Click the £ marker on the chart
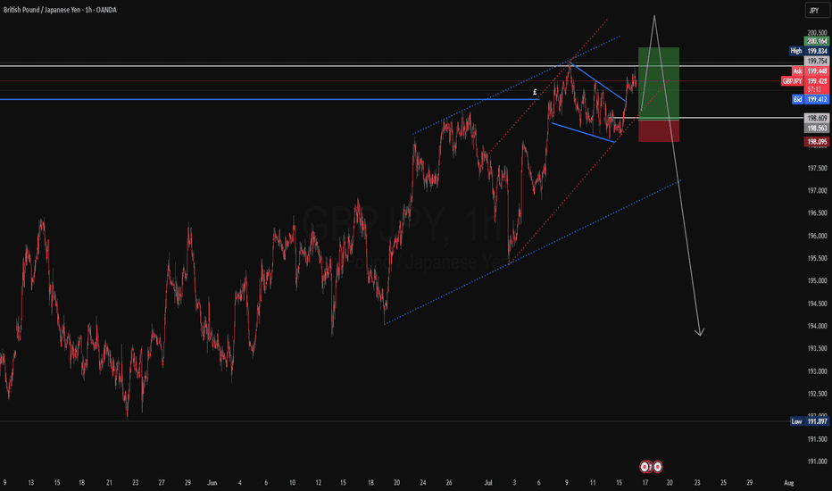This screenshot has width=832, height=491. point(535,92)
